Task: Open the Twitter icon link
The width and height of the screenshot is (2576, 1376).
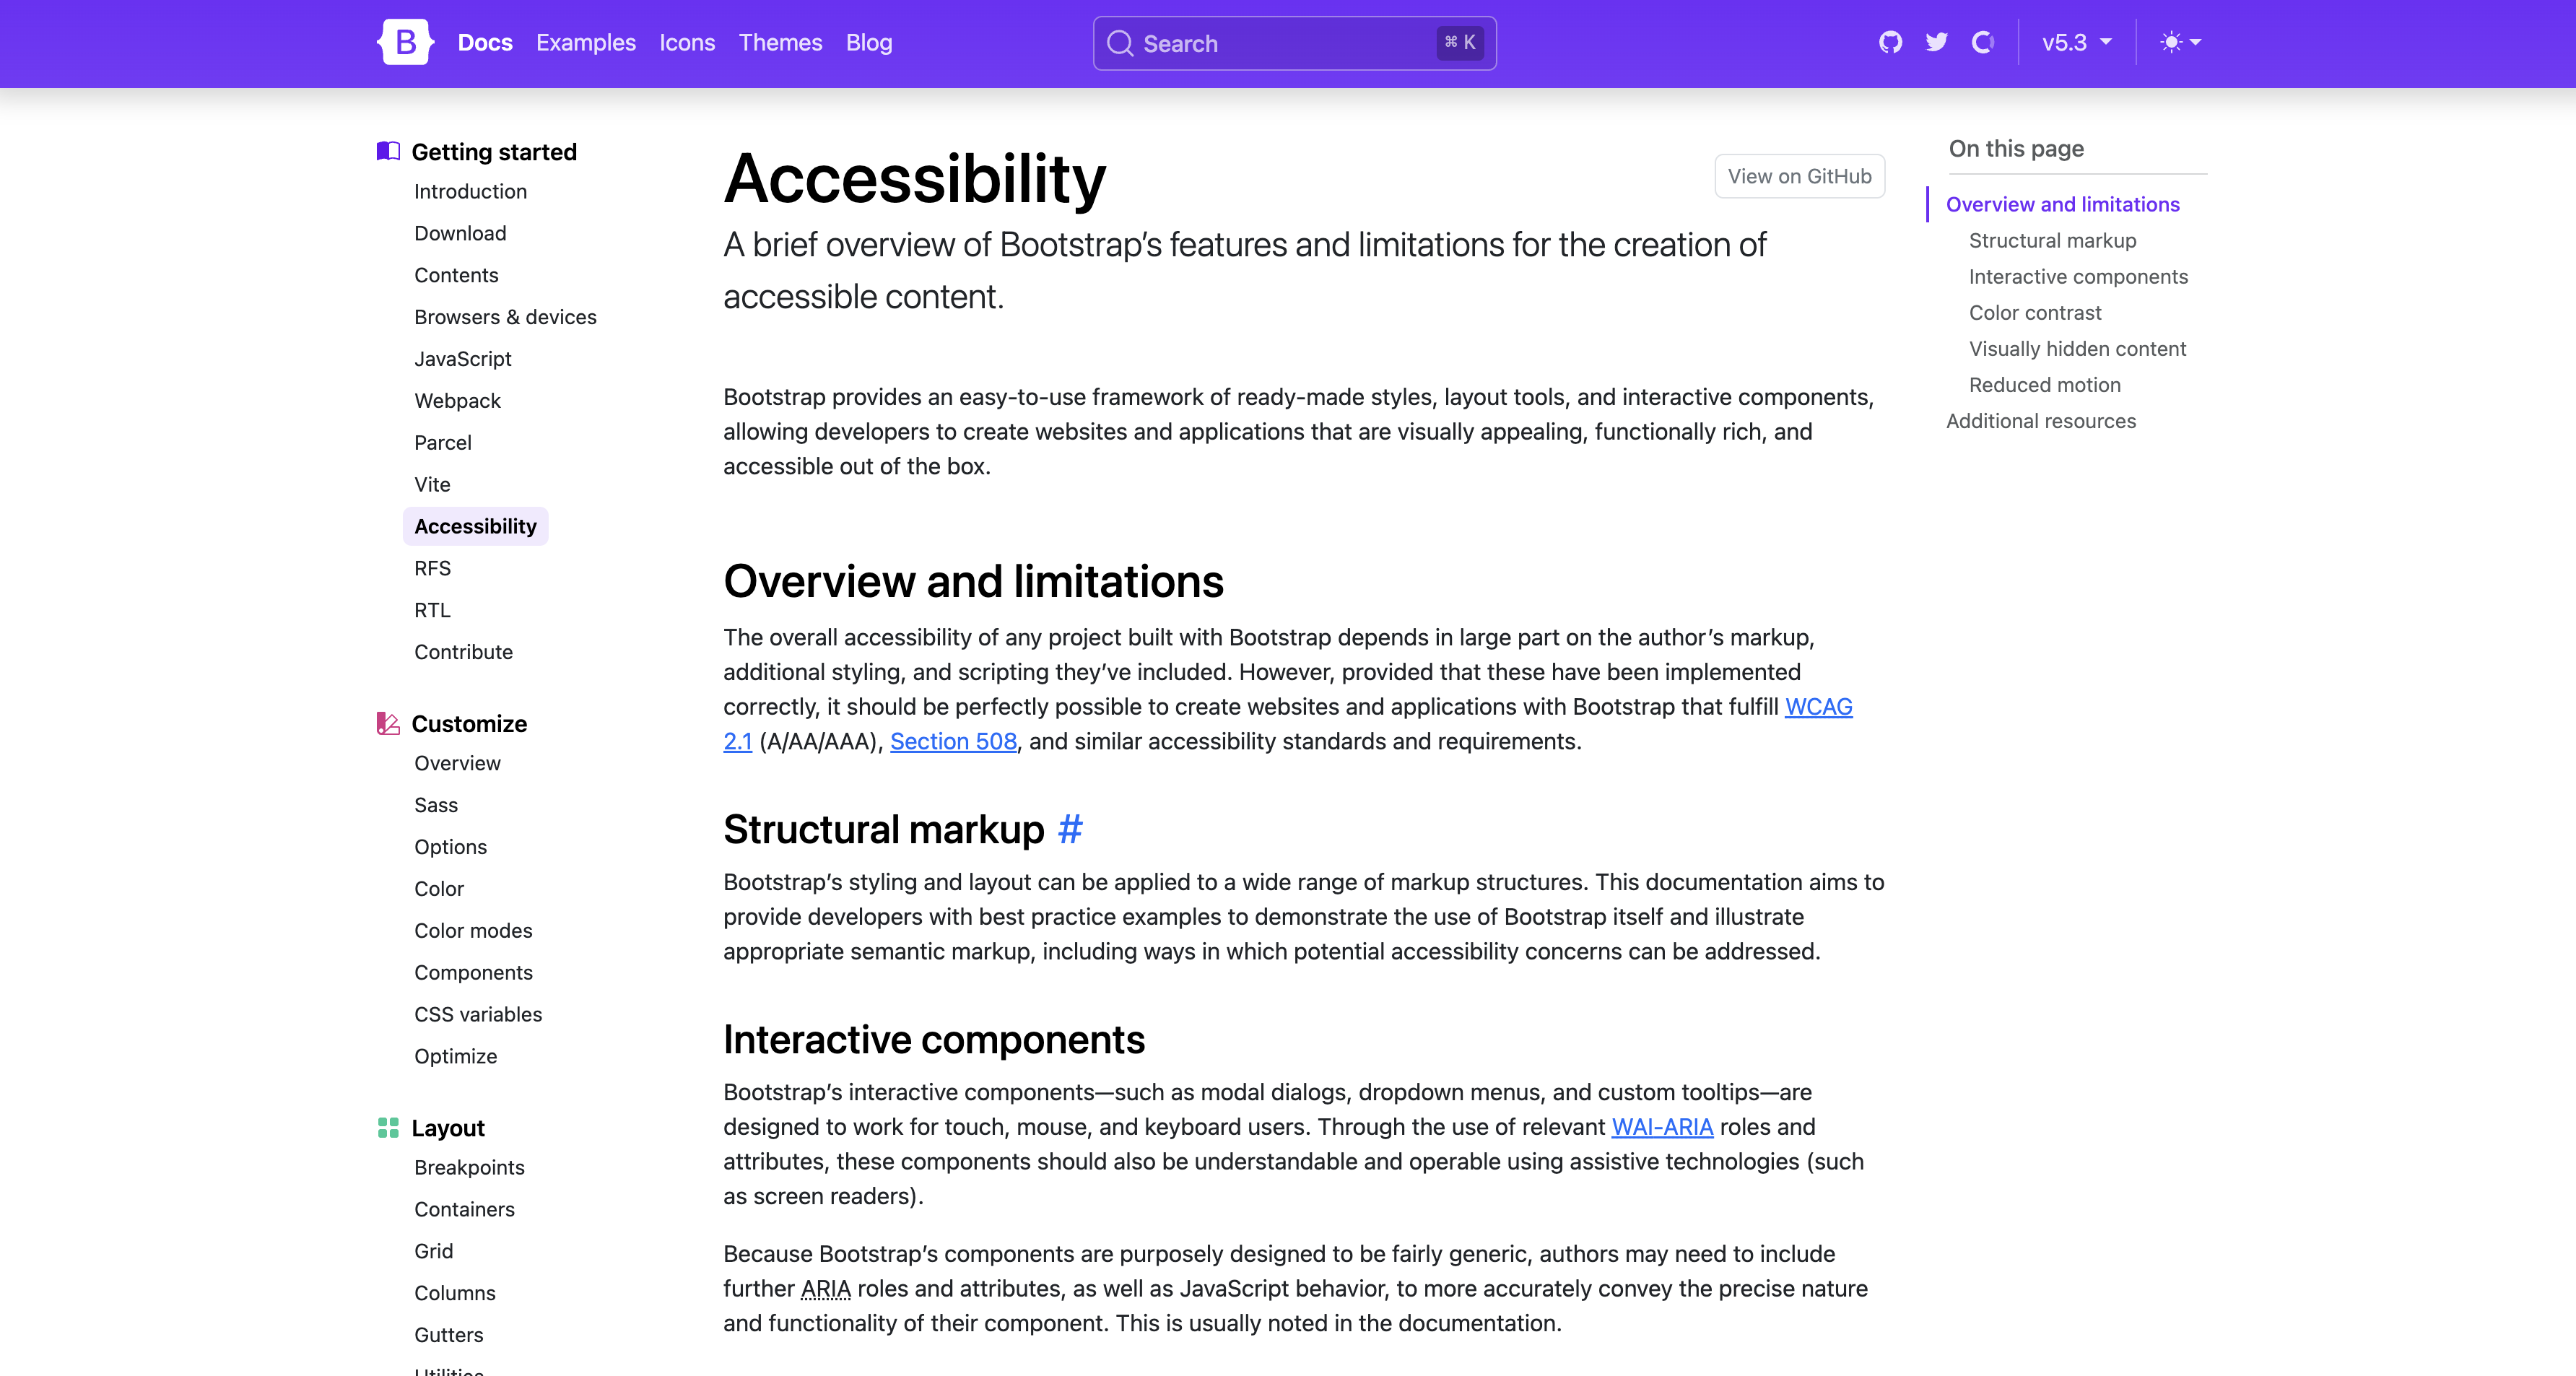Action: pyautogui.click(x=1937, y=42)
